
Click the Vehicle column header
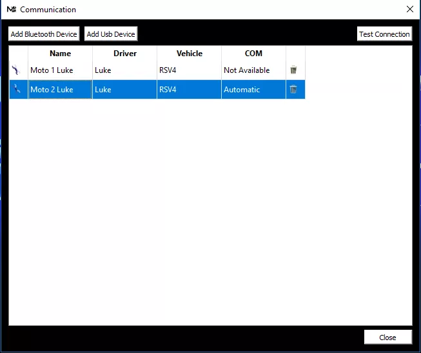pos(190,53)
